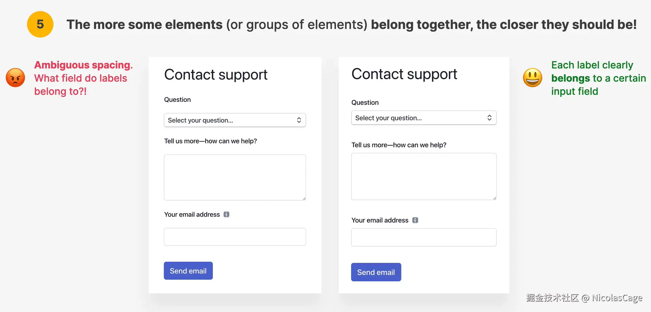Click the right form's textarea resize handle
Screen dimensions: 651x312
pyautogui.click(x=495, y=198)
